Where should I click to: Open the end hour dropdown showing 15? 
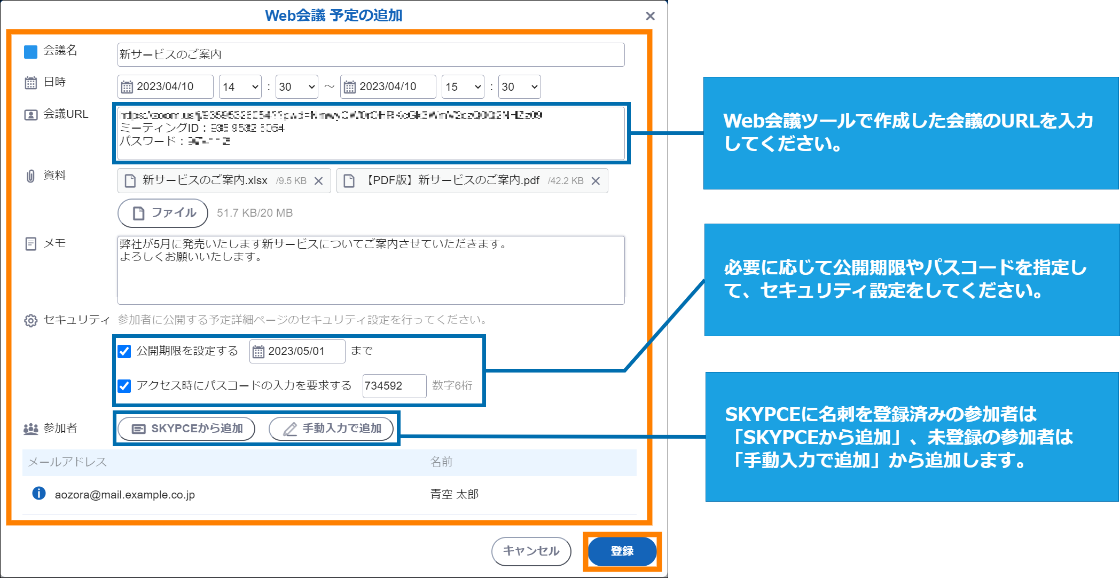tap(463, 87)
